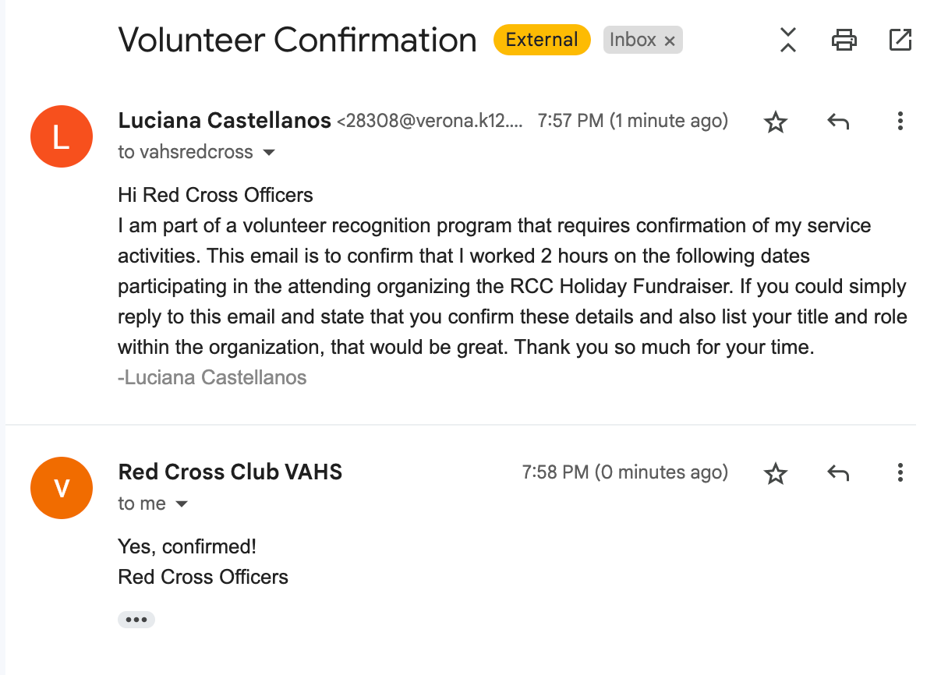
Task: Open more options for Red Cross reply
Action: click(900, 473)
